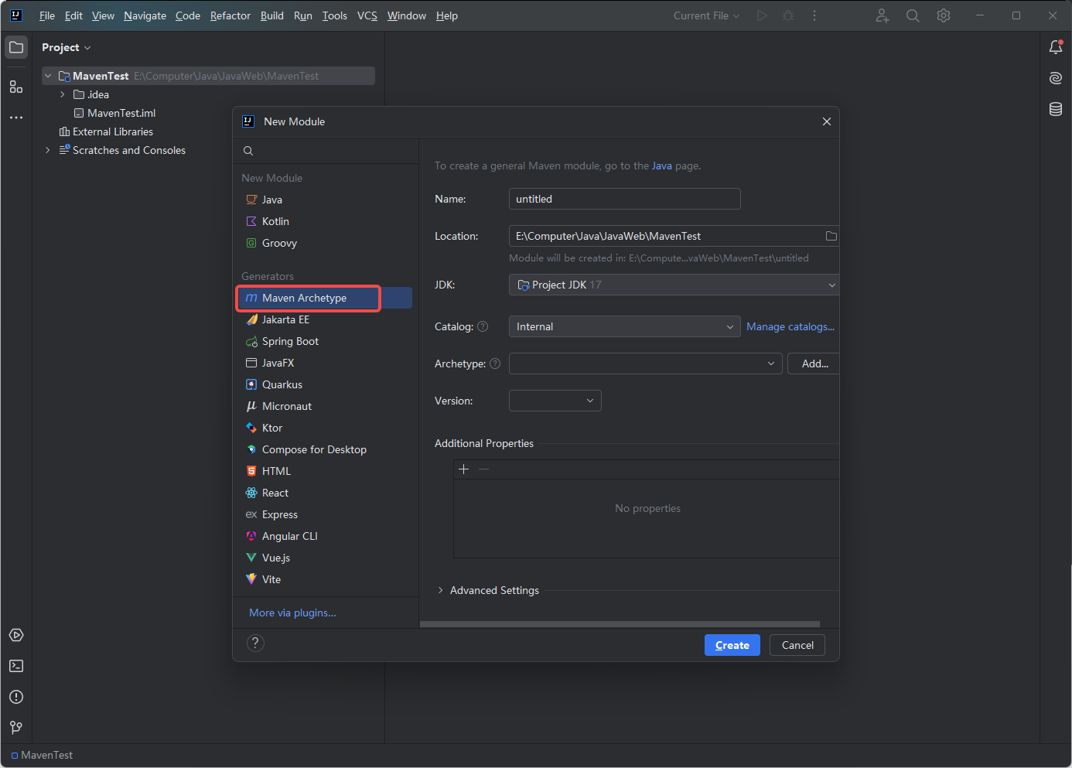Open the Problems tool window icon

(x=16, y=697)
